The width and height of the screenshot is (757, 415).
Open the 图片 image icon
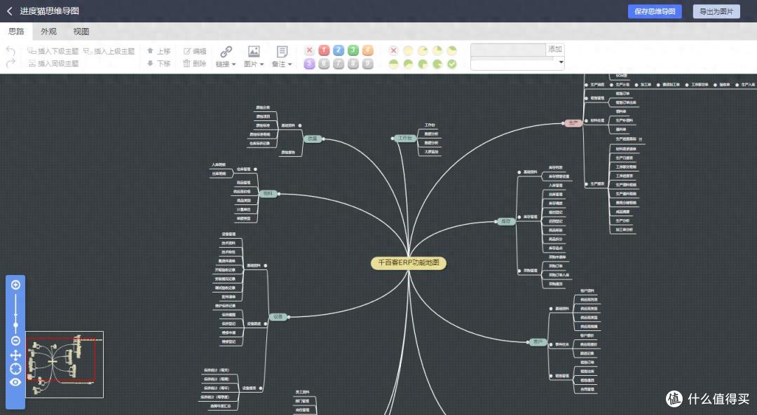[x=254, y=52]
